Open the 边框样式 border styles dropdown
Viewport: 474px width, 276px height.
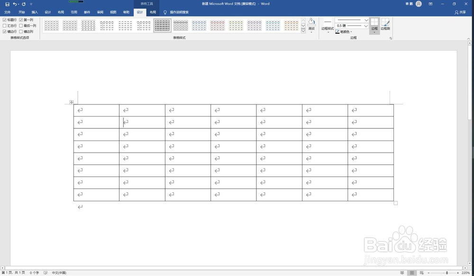tap(328, 26)
